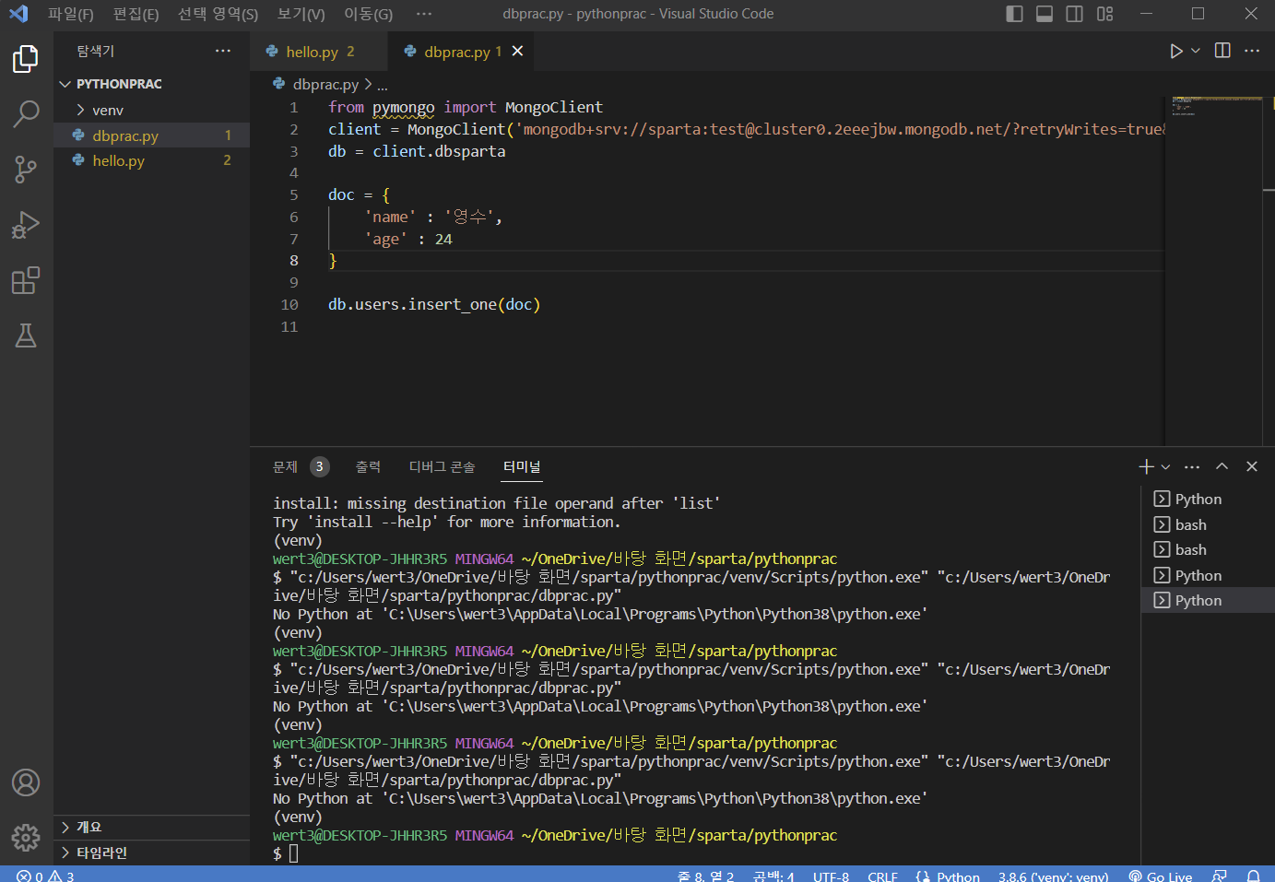1275x882 pixels.
Task: Open the 보기(V) menu
Action: tap(301, 14)
